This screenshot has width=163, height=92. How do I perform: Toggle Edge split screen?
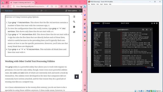tap(62, 6)
